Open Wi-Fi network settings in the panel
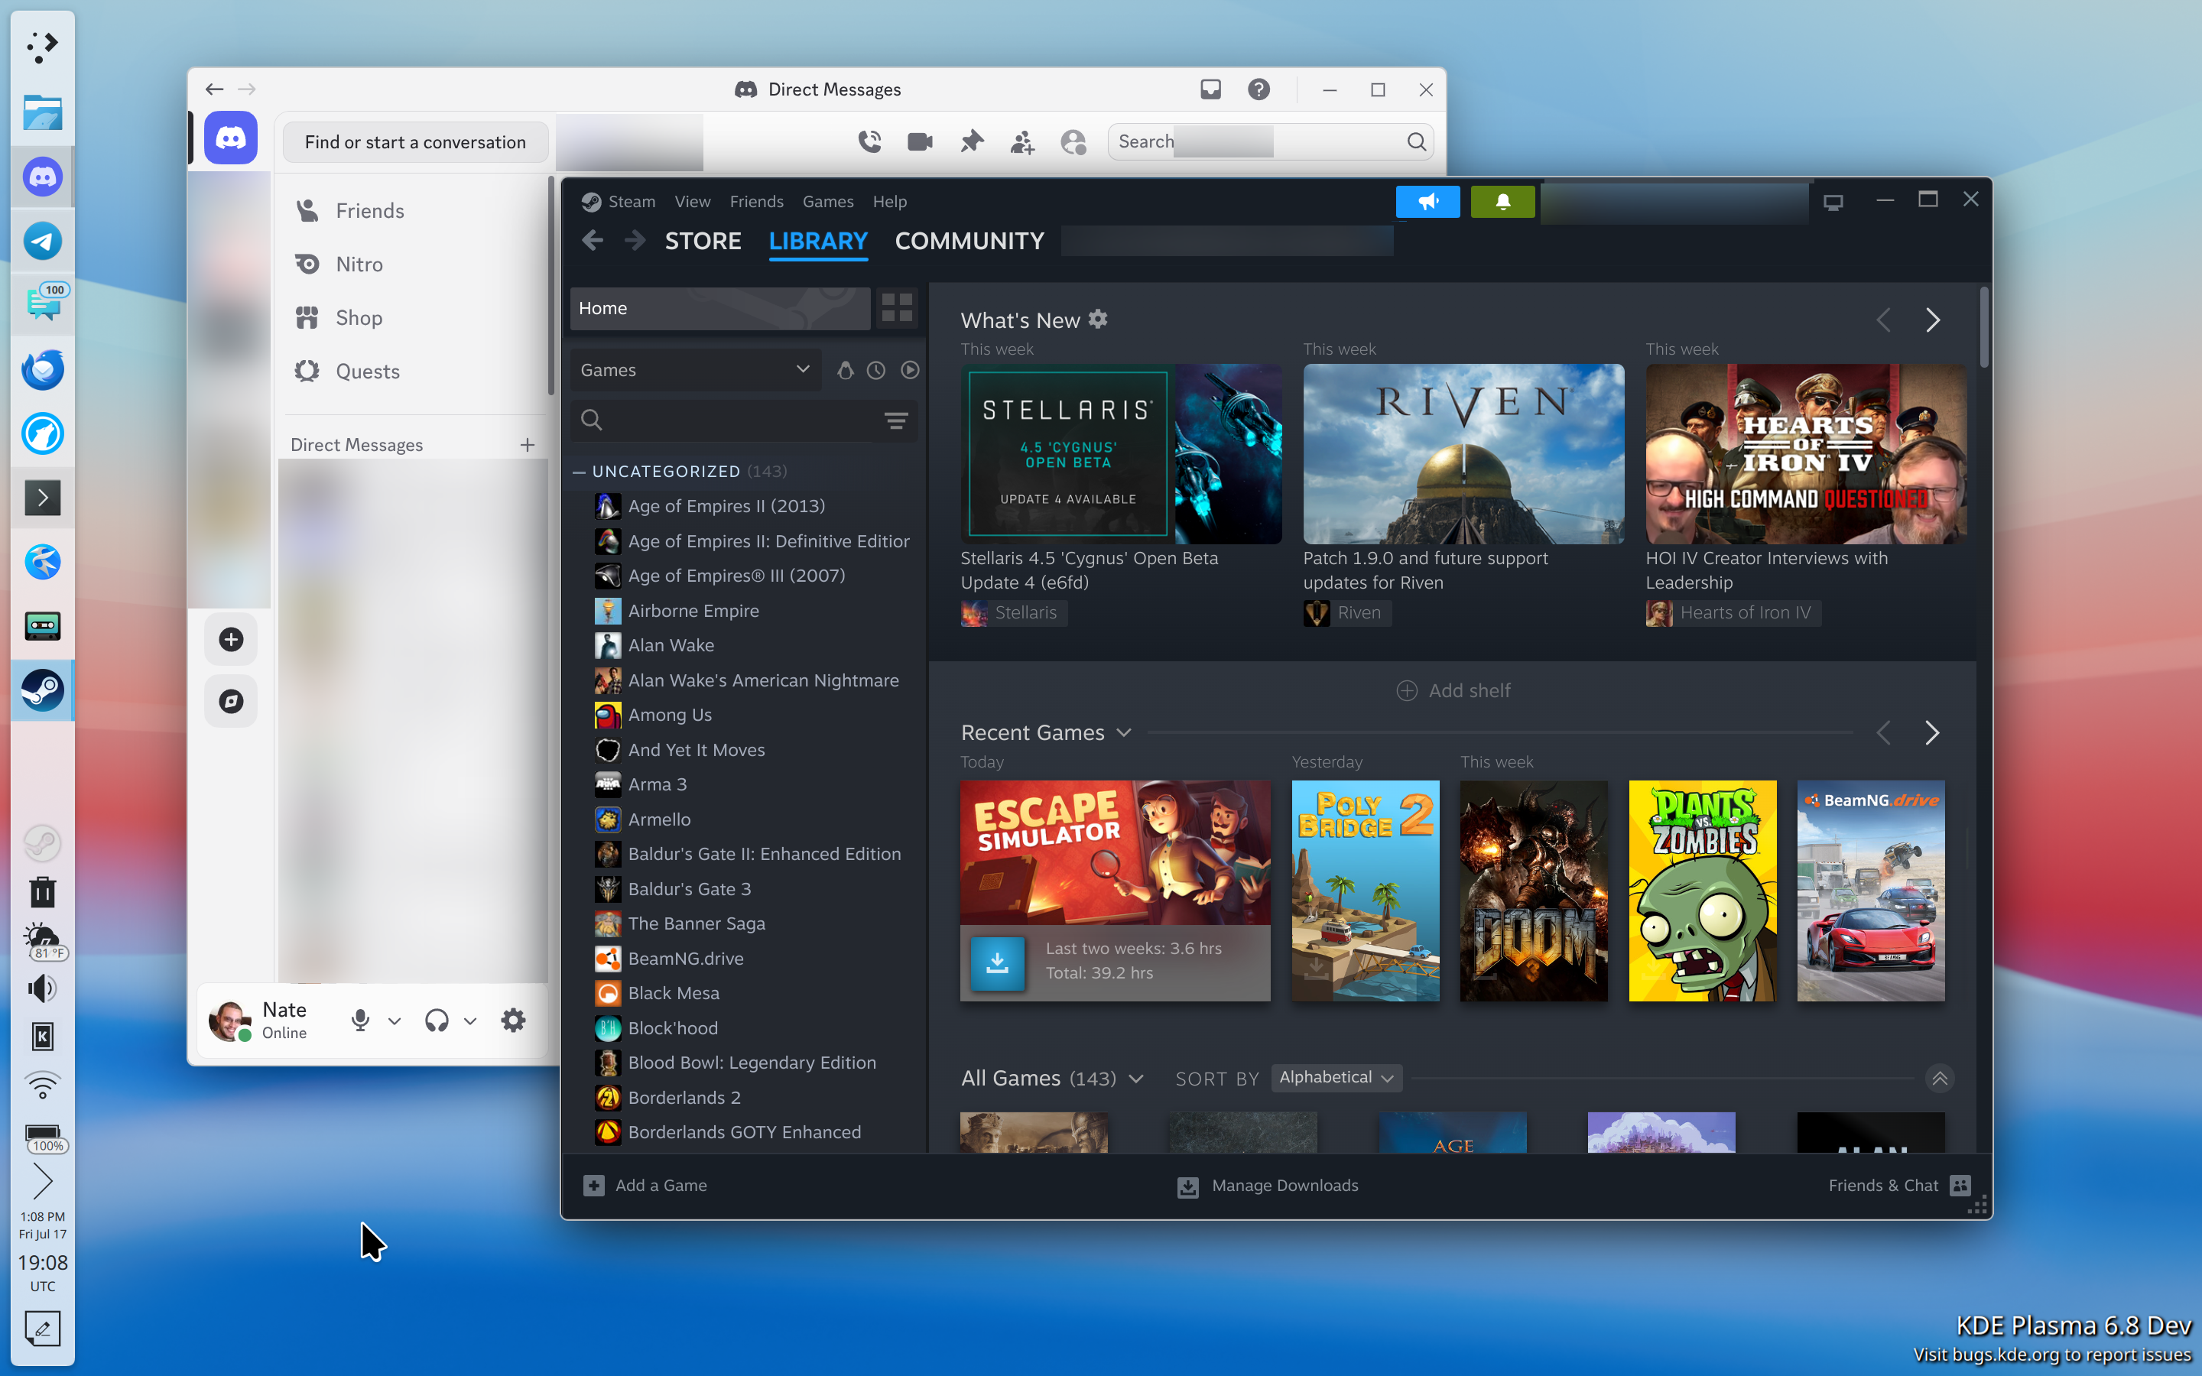 pos(43,1085)
